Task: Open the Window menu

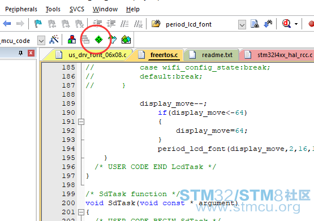Action: (x=105, y=9)
